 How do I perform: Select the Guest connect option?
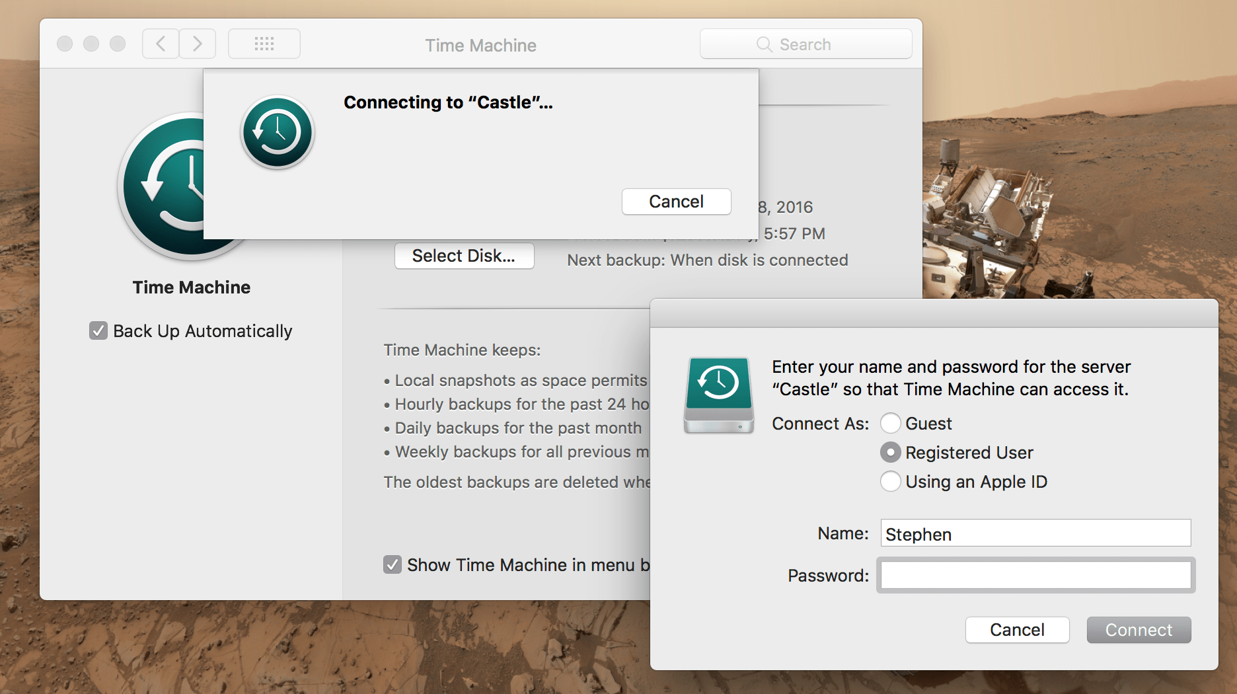[x=890, y=423]
